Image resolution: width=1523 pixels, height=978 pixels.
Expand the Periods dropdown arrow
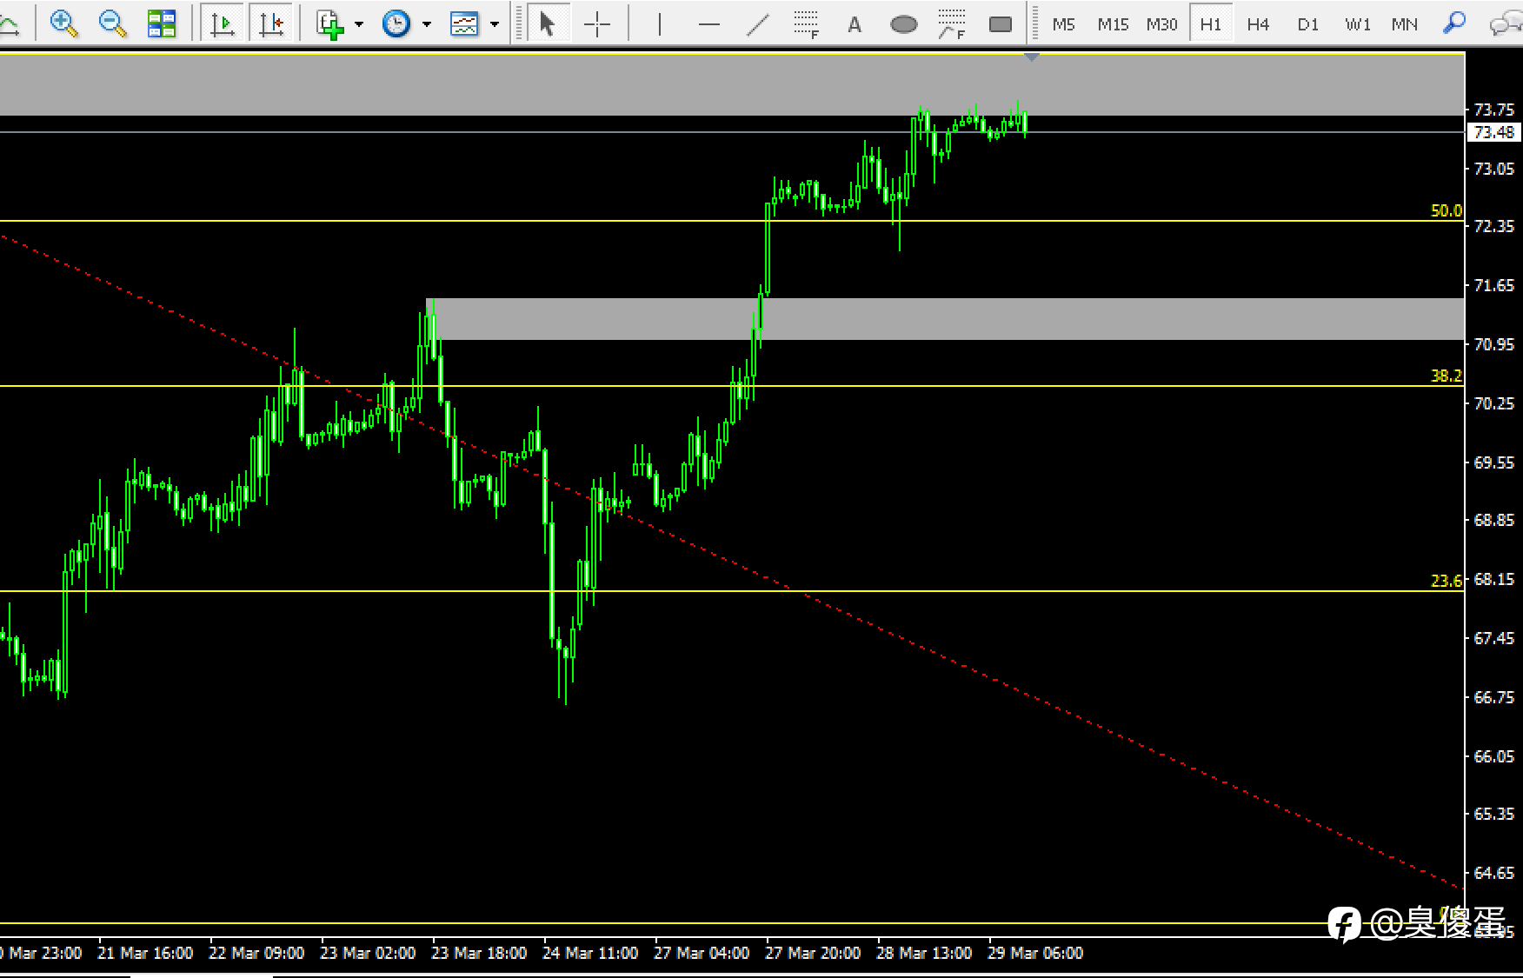(426, 24)
